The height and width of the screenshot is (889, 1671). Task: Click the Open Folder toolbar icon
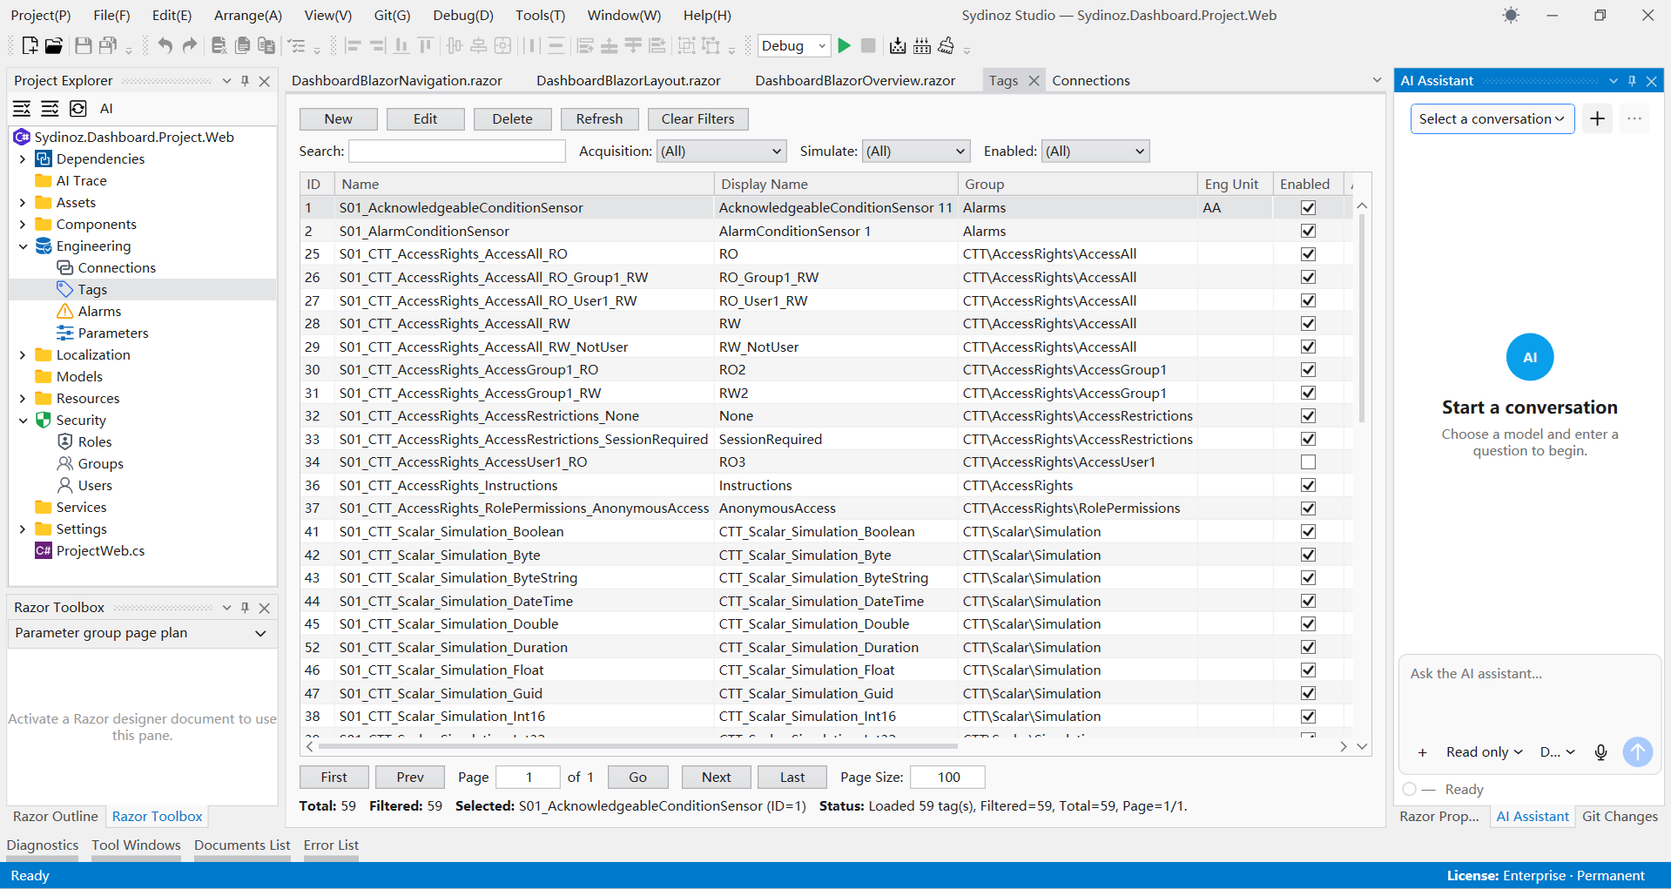coord(54,46)
